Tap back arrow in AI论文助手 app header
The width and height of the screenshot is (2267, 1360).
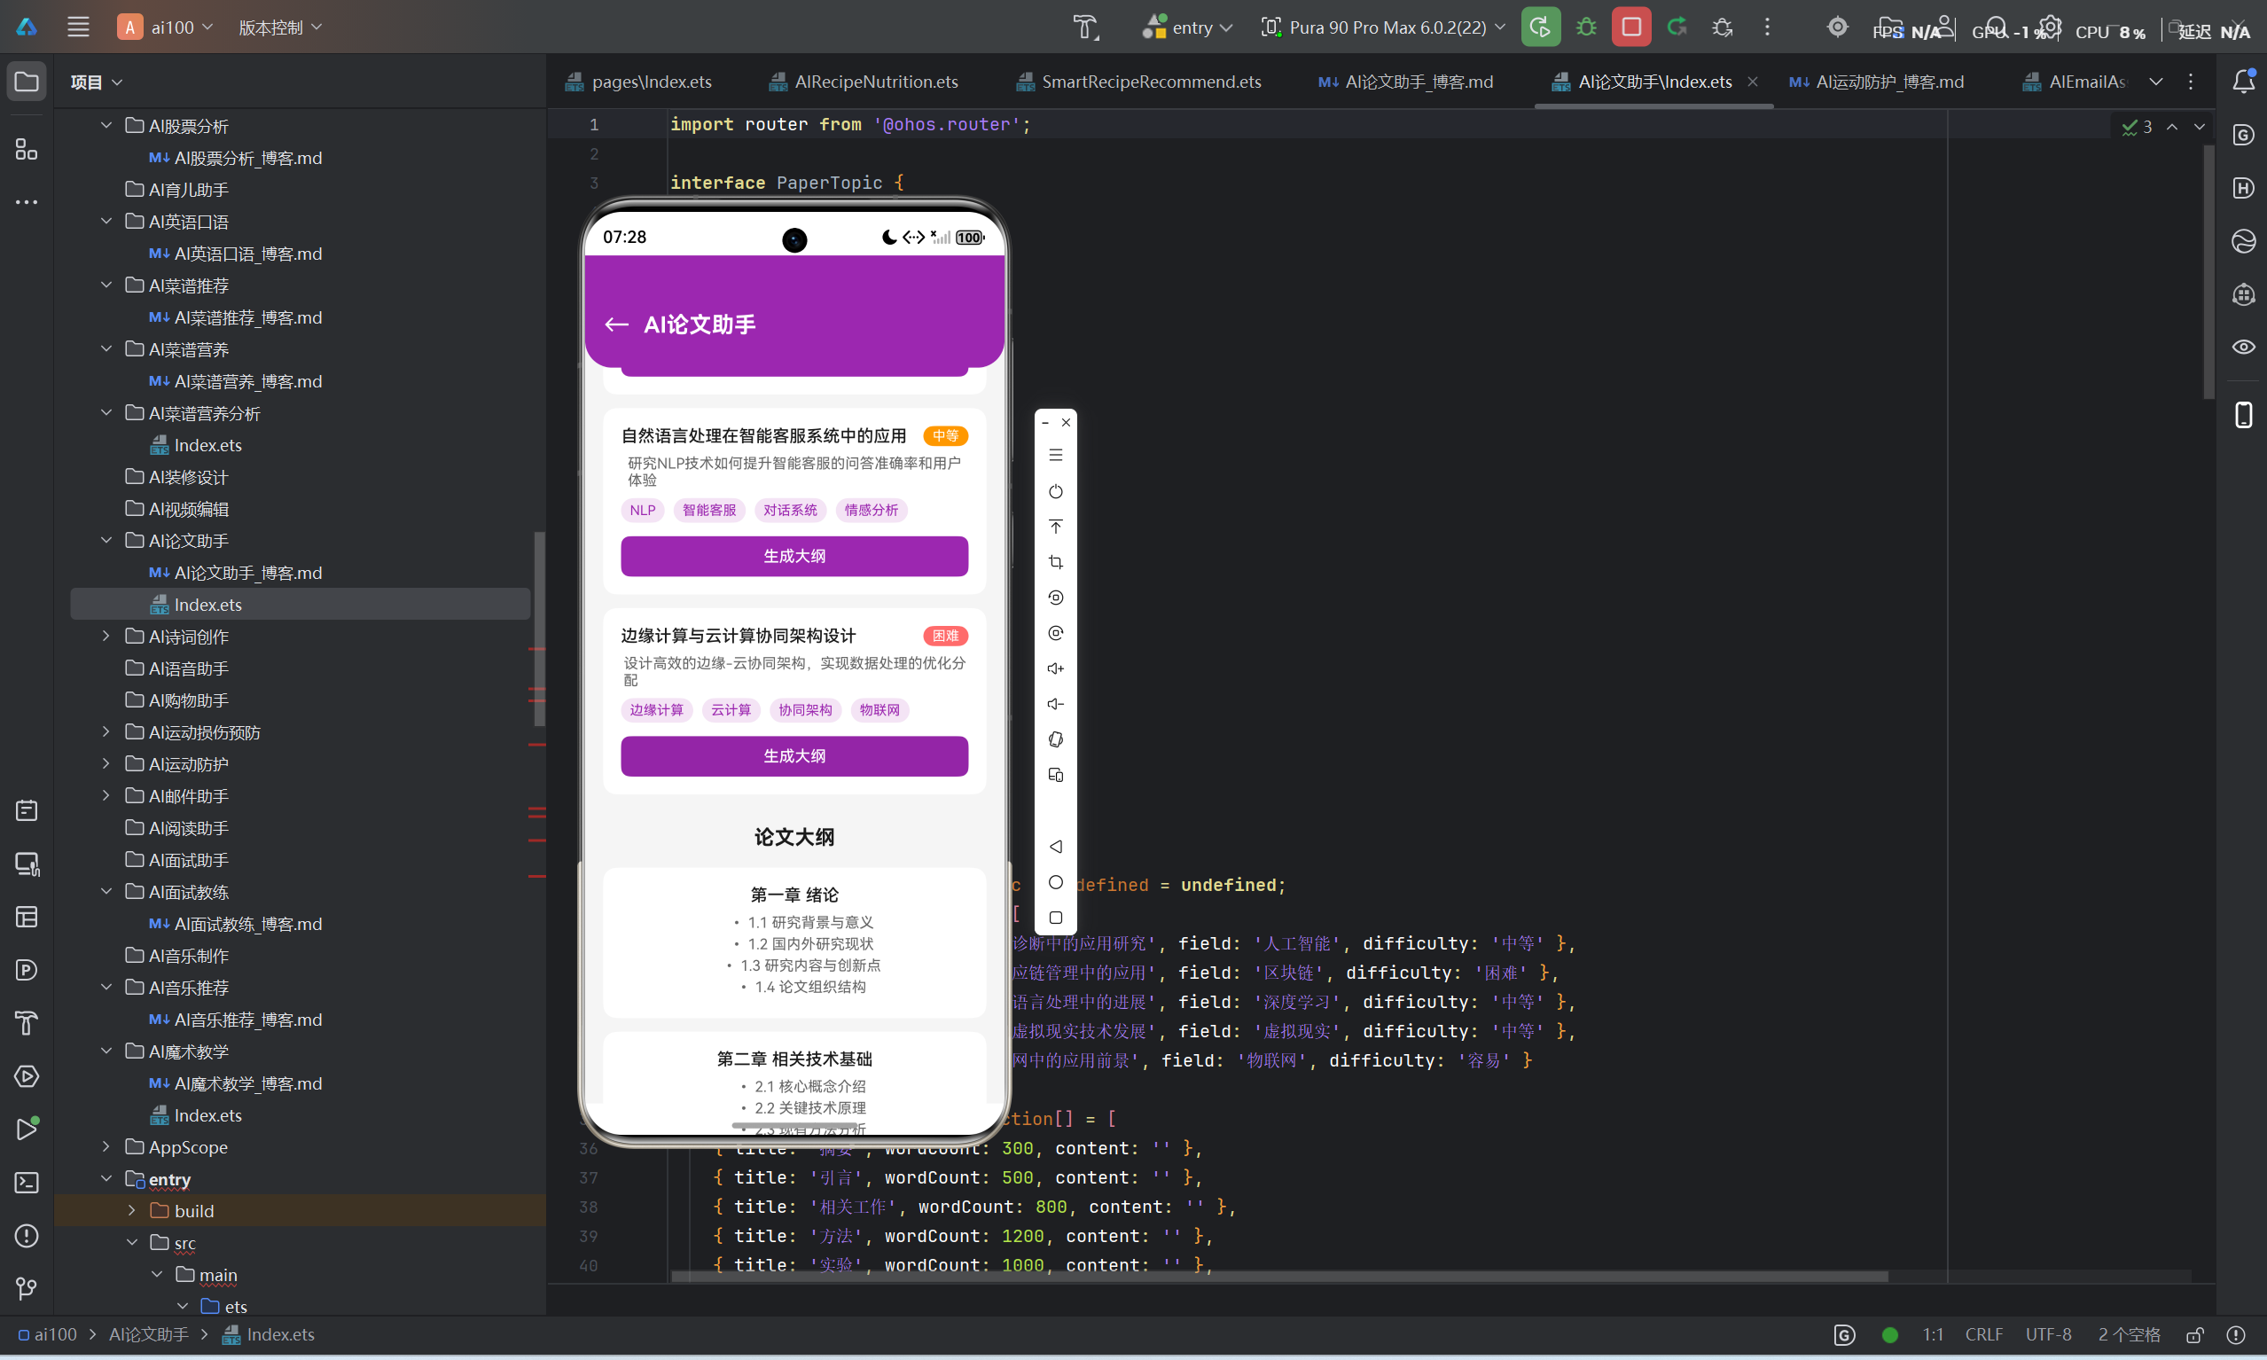(x=617, y=324)
